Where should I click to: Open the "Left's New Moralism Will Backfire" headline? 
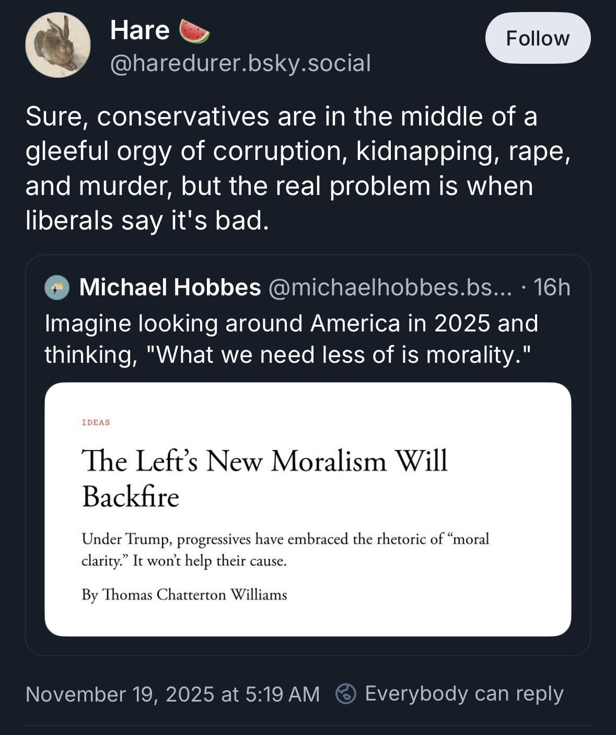(x=264, y=478)
